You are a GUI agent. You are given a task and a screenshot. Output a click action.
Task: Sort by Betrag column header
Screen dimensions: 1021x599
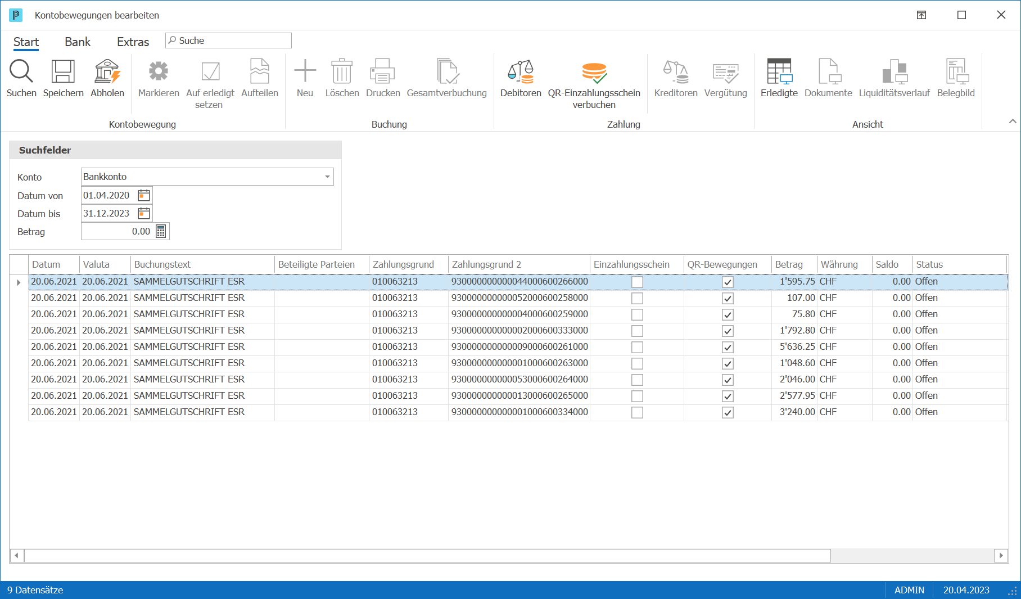click(x=794, y=264)
